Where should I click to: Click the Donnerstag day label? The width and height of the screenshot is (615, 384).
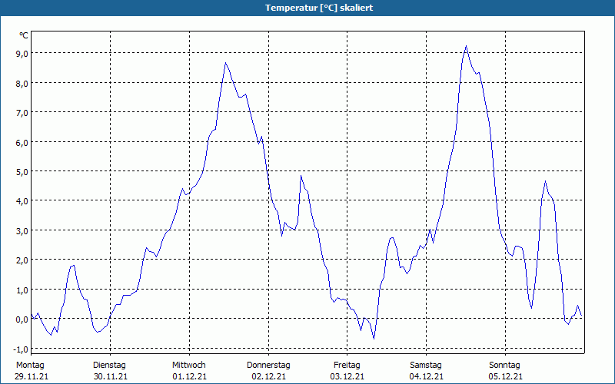(x=268, y=366)
